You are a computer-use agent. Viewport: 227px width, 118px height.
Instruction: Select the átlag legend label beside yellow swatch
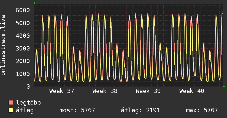coord(25,110)
